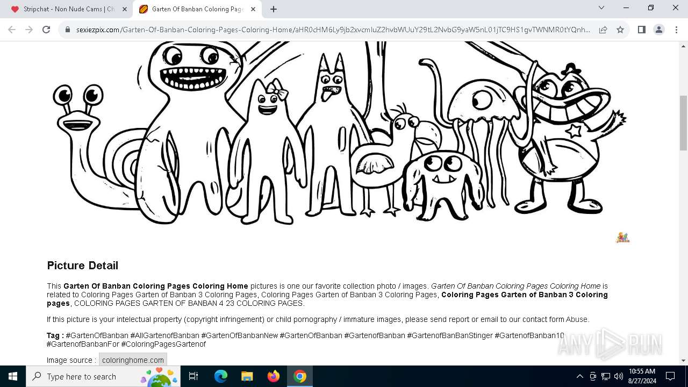688x387 pixels.
Task: Click the Abuse contact form link
Action: [577, 319]
